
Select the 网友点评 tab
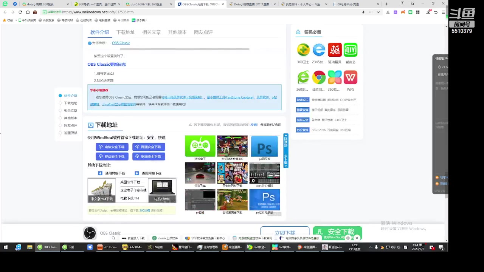203,32
